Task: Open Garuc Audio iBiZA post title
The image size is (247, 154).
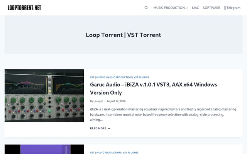Action: tap(154, 89)
